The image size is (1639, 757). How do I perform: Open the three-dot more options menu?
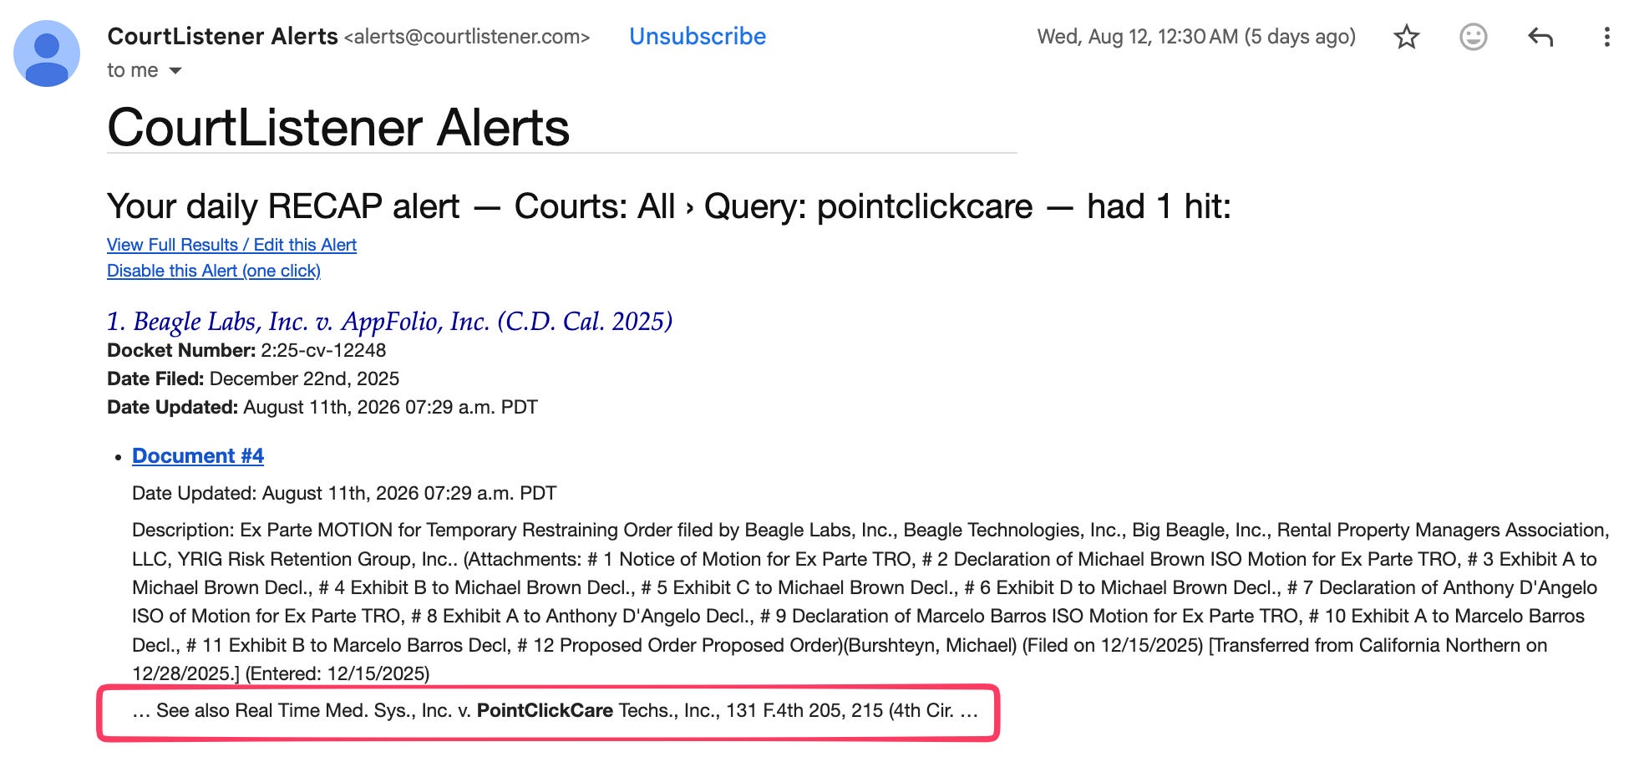[1606, 37]
